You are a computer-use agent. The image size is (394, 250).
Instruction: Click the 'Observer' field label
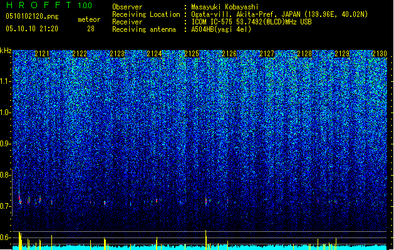point(127,7)
